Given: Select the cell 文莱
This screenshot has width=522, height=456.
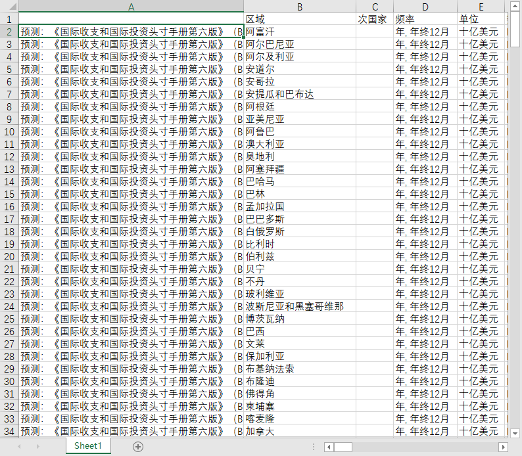Looking at the screenshot, I should point(300,344).
